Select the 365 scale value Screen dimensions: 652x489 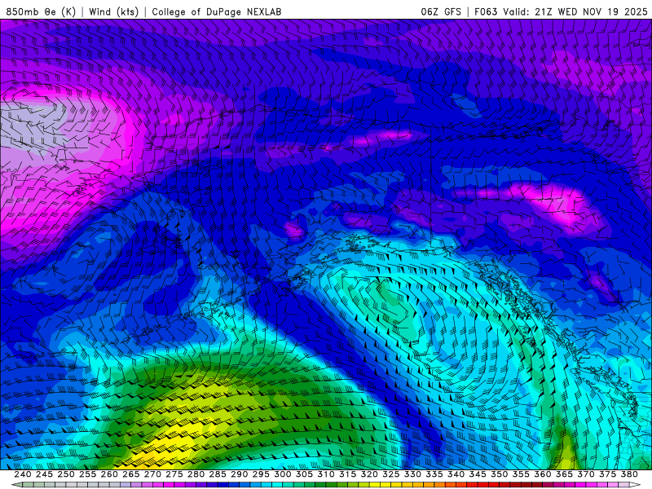coord(564,474)
